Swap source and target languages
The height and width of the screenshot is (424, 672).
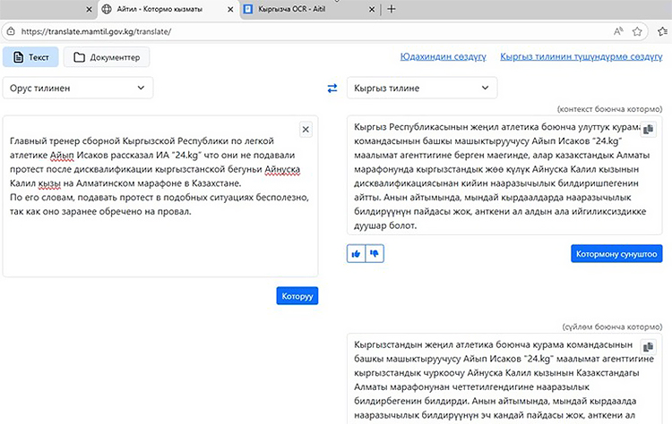pos(332,89)
